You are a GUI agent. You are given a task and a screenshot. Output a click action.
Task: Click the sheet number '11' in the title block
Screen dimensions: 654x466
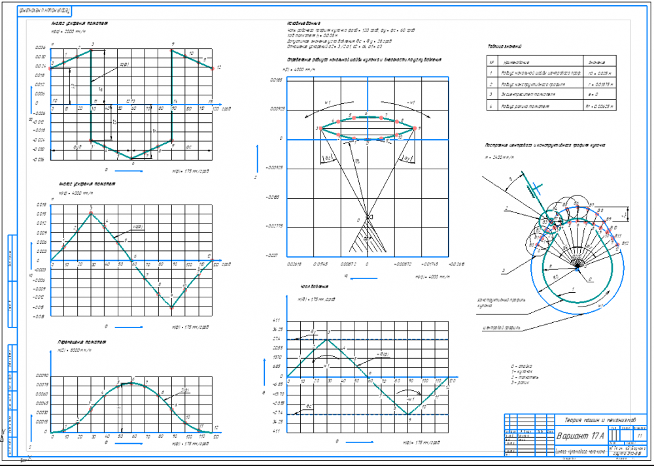coord(640,435)
